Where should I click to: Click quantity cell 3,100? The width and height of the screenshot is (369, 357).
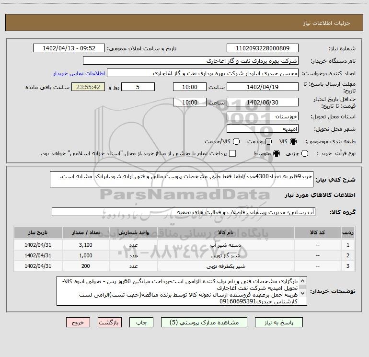86,245
